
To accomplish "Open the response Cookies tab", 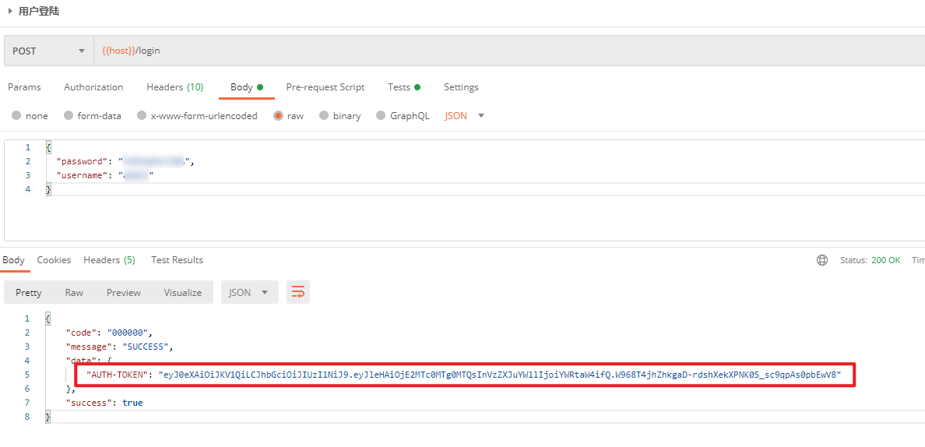I will 54,260.
